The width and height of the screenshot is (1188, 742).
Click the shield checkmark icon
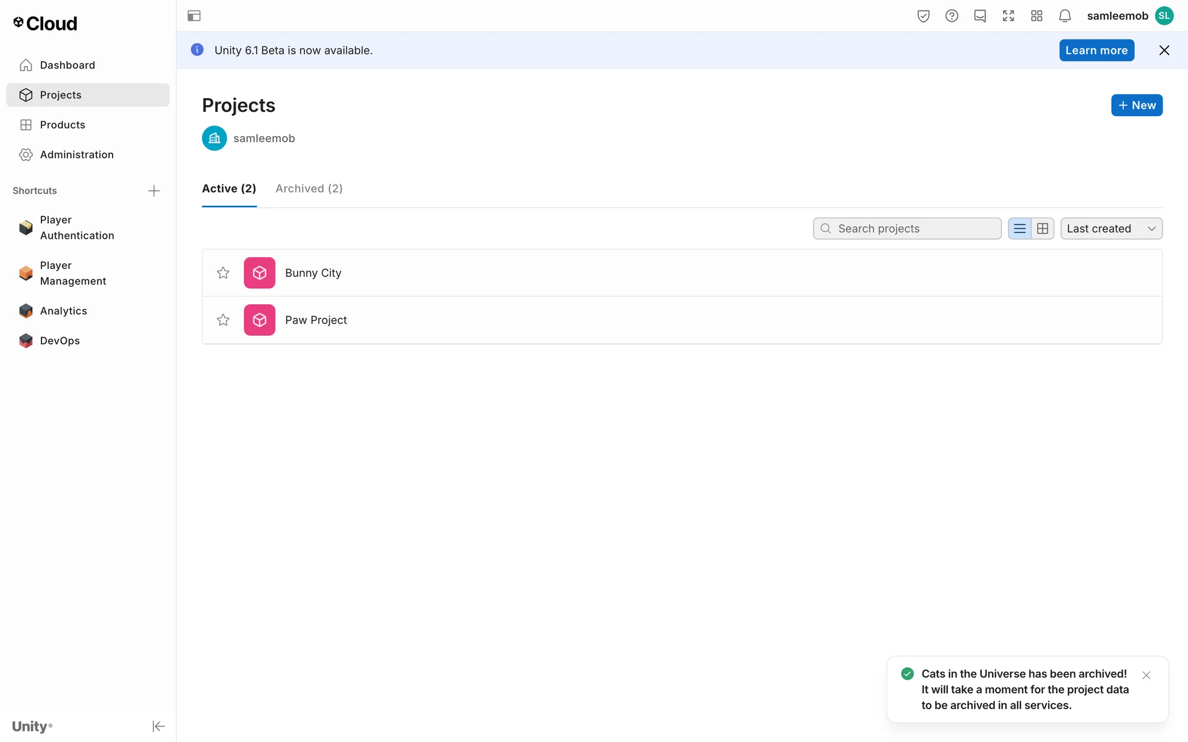(923, 16)
